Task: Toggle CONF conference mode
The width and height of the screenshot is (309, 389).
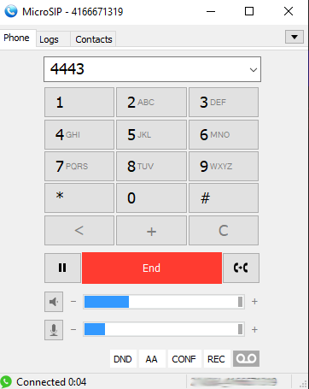Action: tap(184, 359)
